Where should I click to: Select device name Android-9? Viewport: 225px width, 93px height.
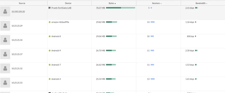pyautogui.click(x=56, y=51)
